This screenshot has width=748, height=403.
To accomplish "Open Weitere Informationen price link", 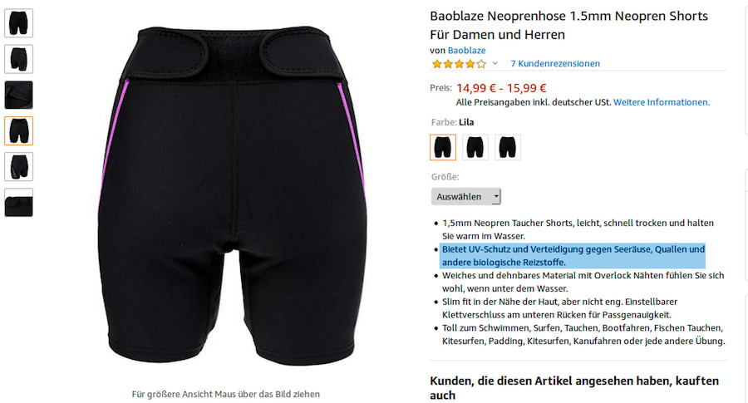I will coord(662,102).
